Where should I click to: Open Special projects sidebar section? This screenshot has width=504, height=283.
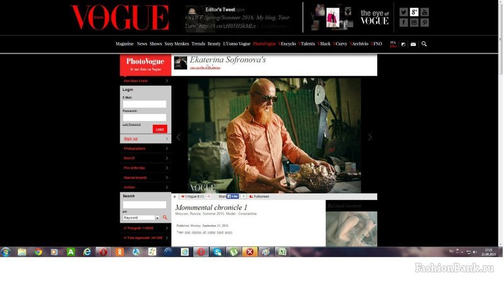pyautogui.click(x=146, y=177)
